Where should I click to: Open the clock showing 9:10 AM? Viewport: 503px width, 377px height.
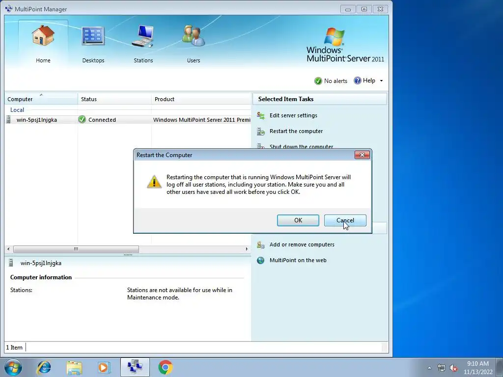click(478, 368)
